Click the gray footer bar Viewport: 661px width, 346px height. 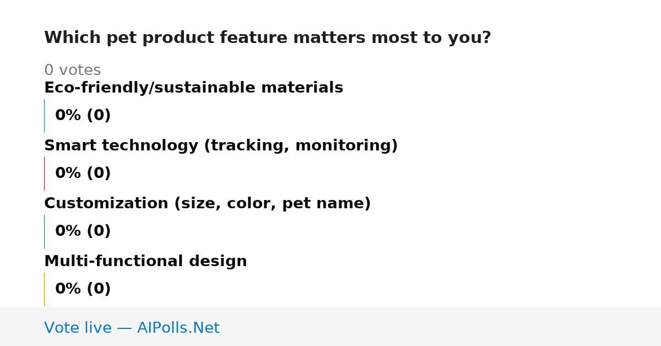(x=330, y=327)
